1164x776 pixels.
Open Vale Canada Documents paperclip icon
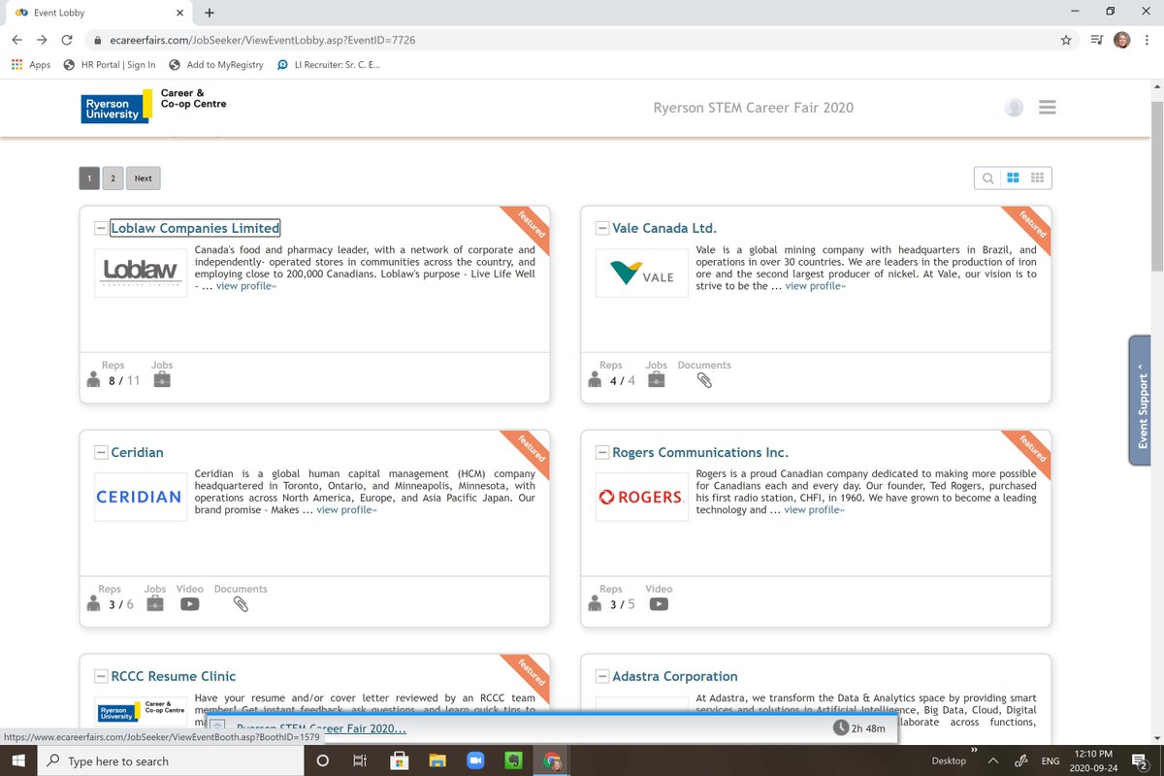pos(705,380)
